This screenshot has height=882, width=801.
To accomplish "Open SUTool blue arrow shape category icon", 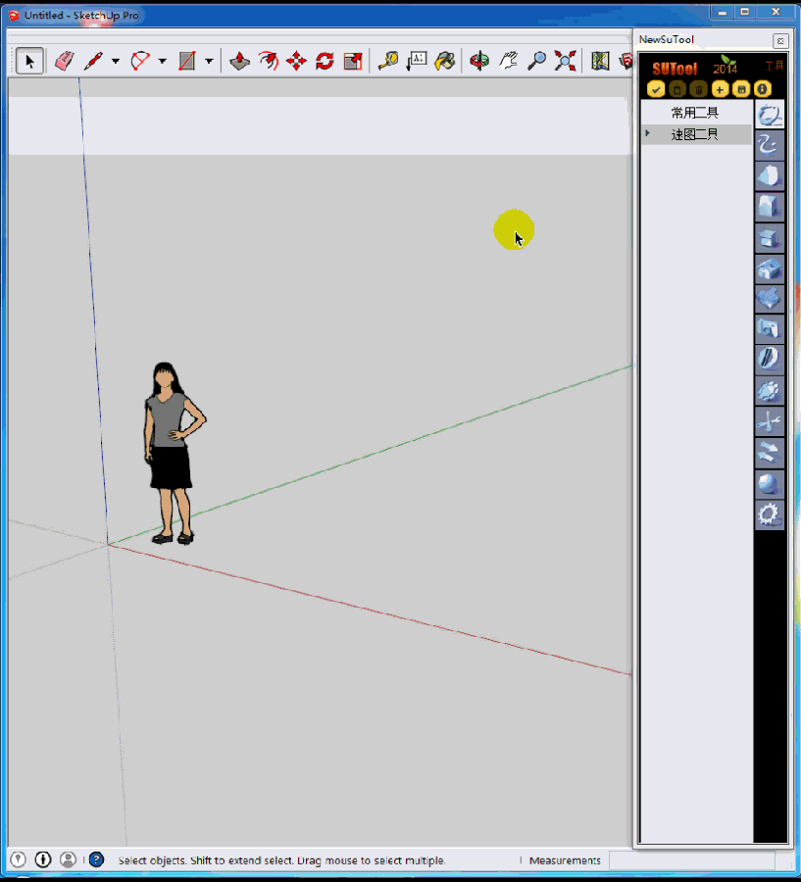I will [770, 298].
